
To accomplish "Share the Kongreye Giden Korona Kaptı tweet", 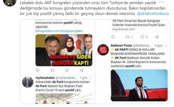I will click(82, 70).
